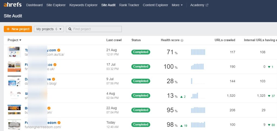Open health history chart for 100% project
This screenshot has height=131, width=277.
198,67
